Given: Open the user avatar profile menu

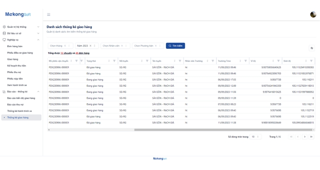Looking at the screenshot, I should coord(313,14).
